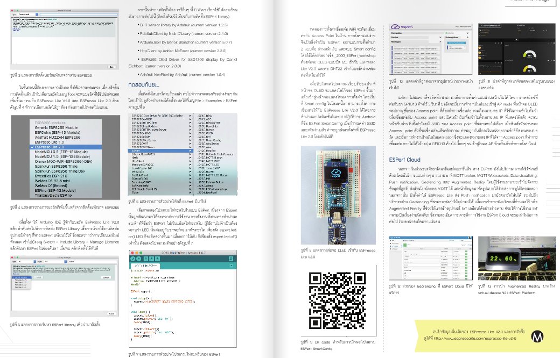Click the PubSubClient by Nick O'Leary bullet
The width and height of the screenshot is (560, 358).
pyautogui.click(x=184, y=33)
